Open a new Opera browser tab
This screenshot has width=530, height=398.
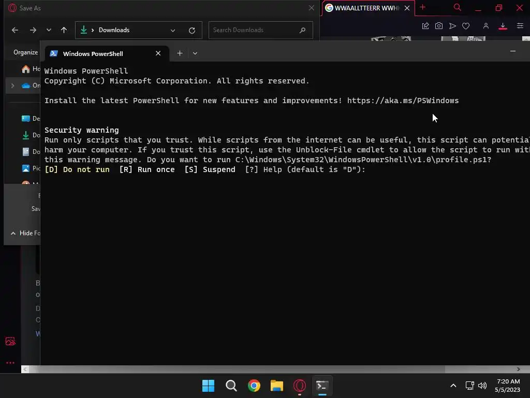422,7
